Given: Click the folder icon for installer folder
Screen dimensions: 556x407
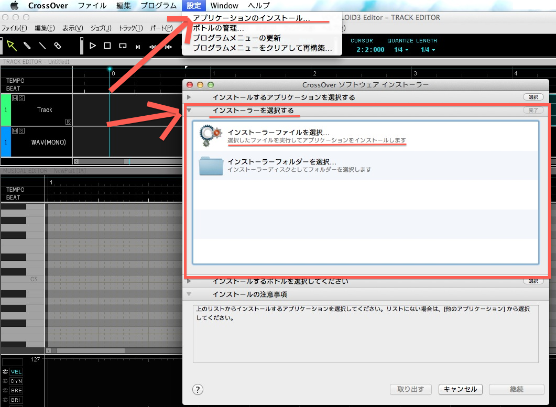Looking at the screenshot, I should coord(211,166).
